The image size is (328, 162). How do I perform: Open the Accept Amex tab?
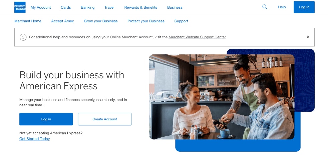click(x=62, y=21)
